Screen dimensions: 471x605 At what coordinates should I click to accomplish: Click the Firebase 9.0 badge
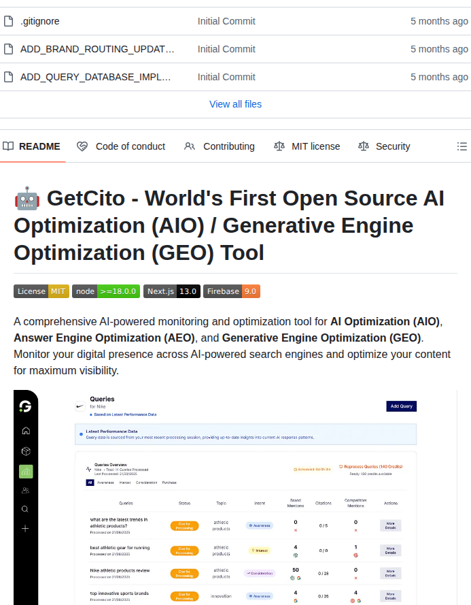pyautogui.click(x=232, y=291)
